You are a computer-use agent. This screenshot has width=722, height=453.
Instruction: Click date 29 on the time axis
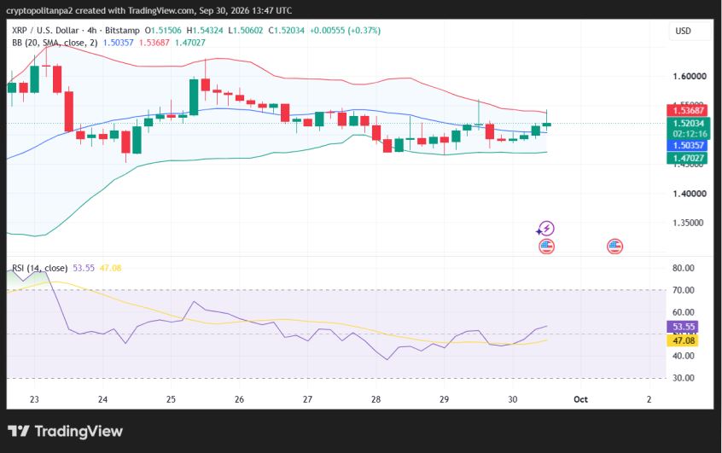tap(444, 399)
